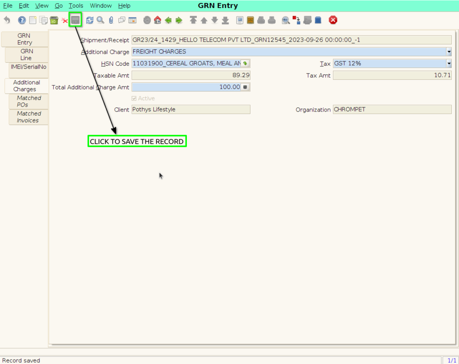The image size is (459, 364).
Task: Toggle the Active checkbox
Action: 134,98
